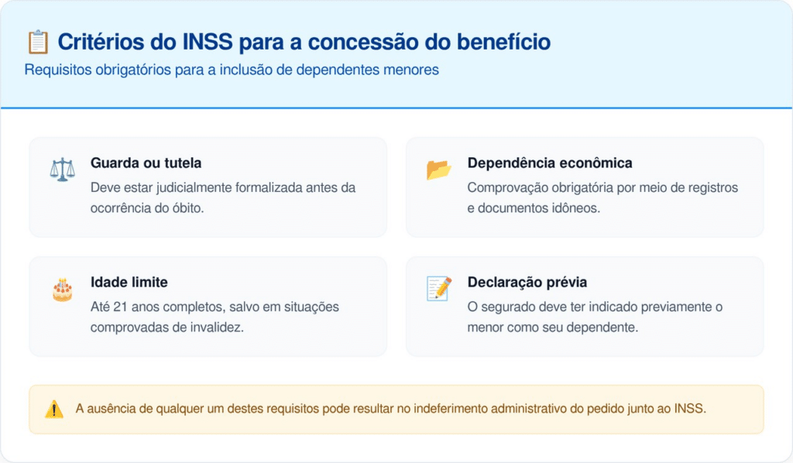Click the memo with pencil icon
This screenshot has width=793, height=463.
coord(438,289)
